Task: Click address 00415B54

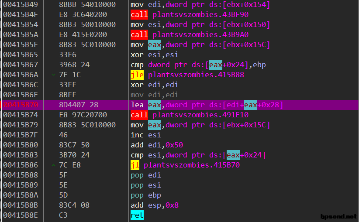Action: point(21,24)
